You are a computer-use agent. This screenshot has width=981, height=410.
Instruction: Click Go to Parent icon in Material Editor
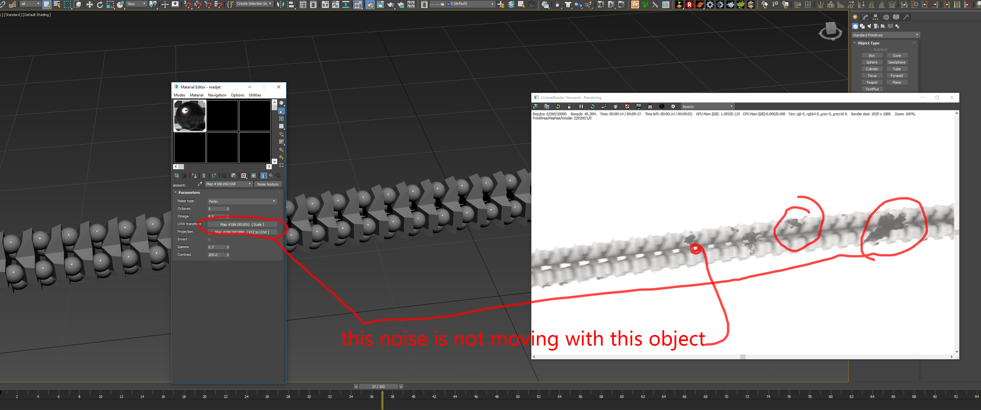click(x=271, y=176)
